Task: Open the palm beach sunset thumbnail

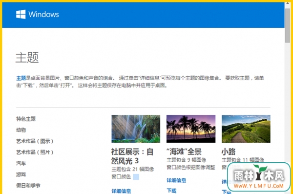Action: coord(191,129)
